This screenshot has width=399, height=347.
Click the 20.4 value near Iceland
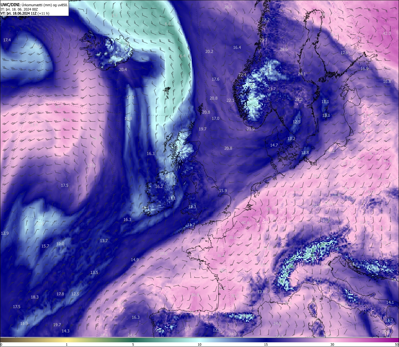click(x=123, y=70)
